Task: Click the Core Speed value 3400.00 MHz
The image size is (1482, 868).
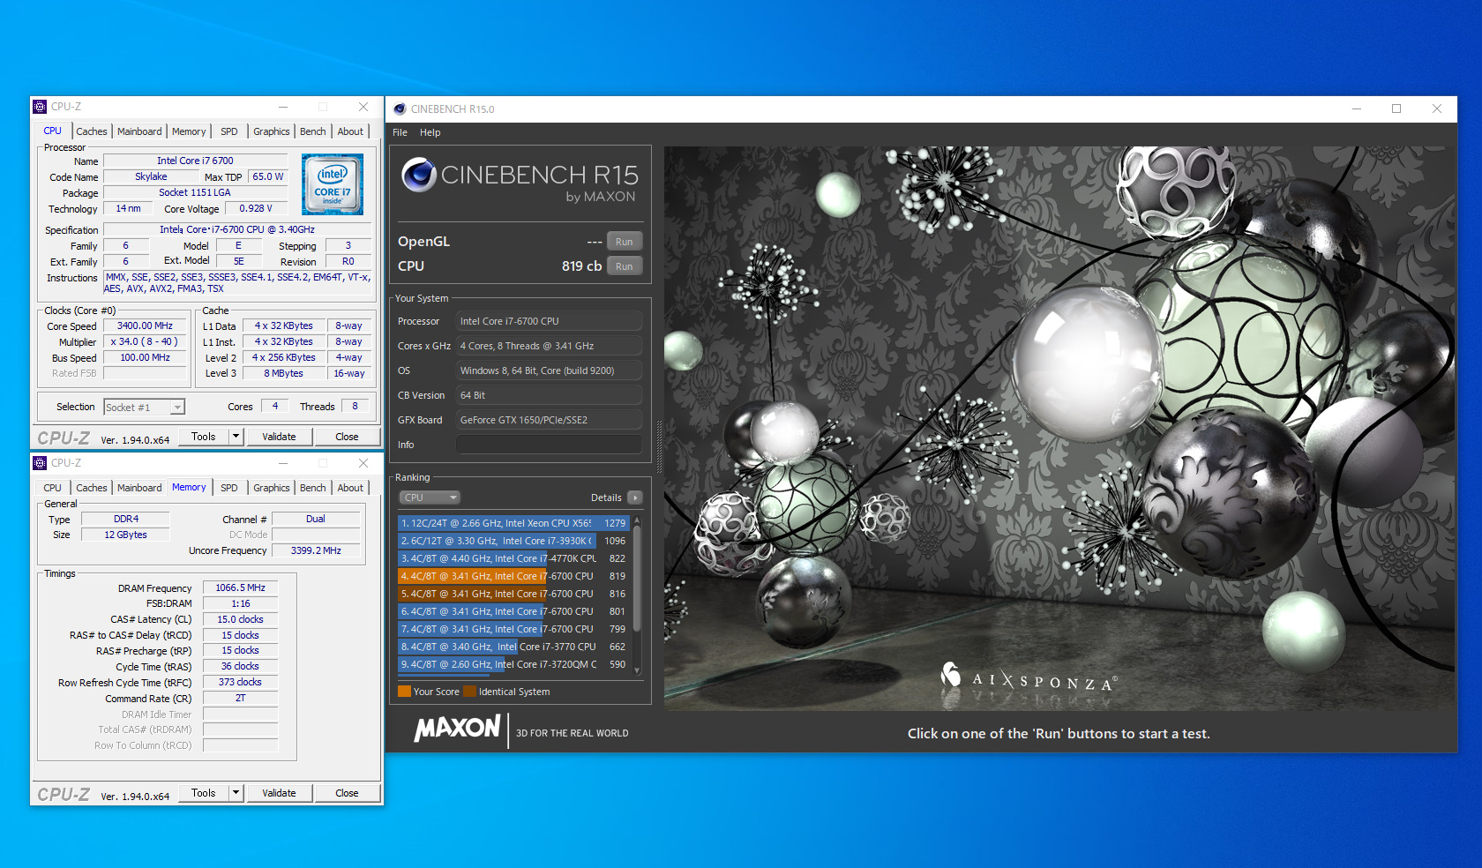Action: point(146,325)
